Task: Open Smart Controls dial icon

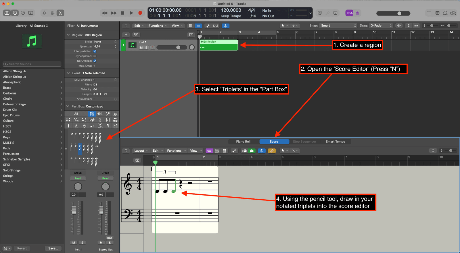Action: click(x=45, y=13)
